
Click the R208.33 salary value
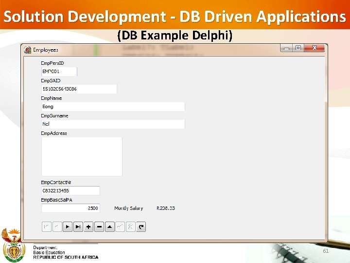point(166,208)
